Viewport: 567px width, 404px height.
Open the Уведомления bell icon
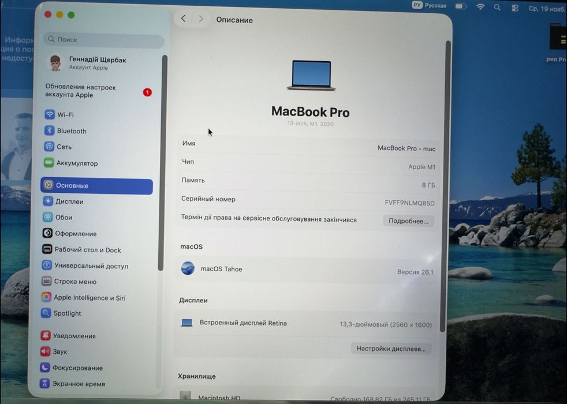pos(45,335)
